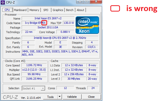Click the L1 Inst. size 12 x 32 KBytes
159x101 pixels.
pos(74,70)
